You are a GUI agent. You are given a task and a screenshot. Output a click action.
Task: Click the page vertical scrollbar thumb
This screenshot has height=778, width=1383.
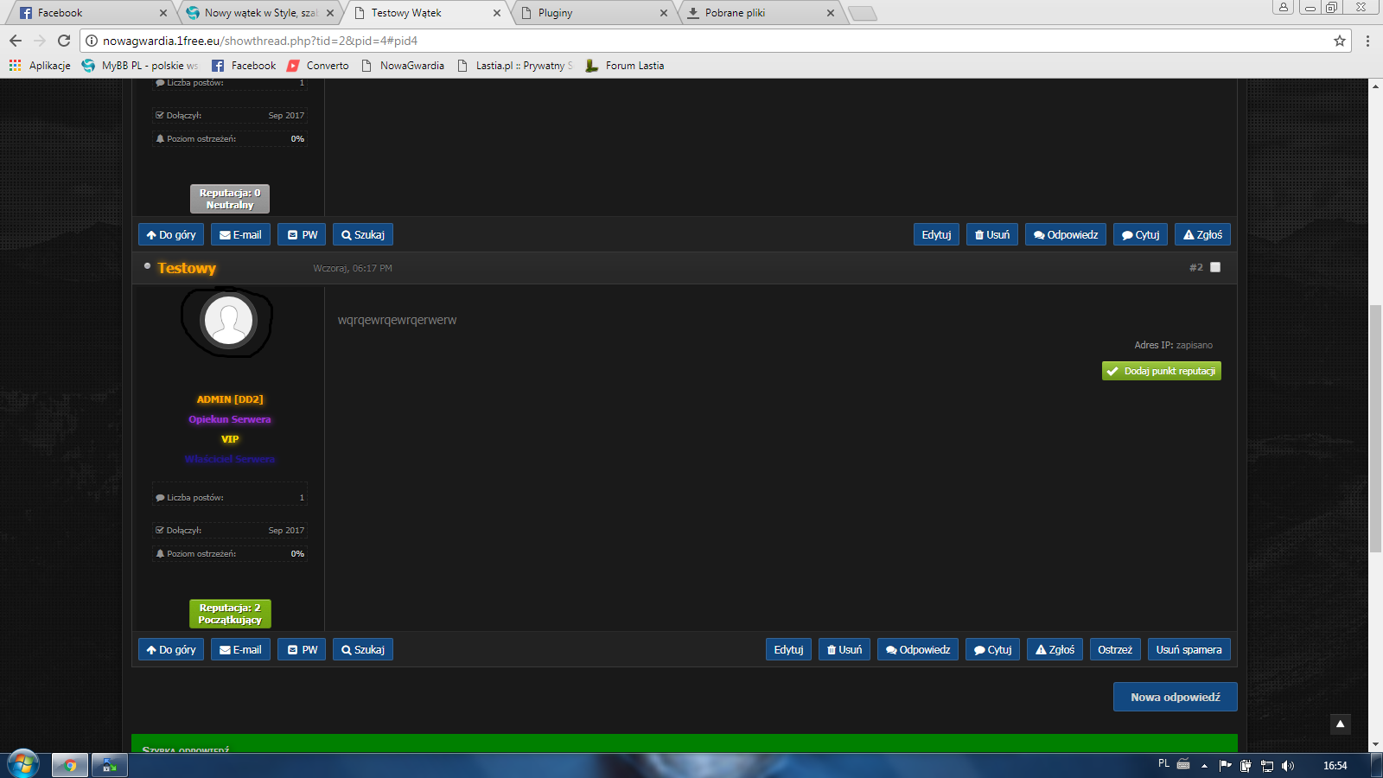(x=1375, y=429)
